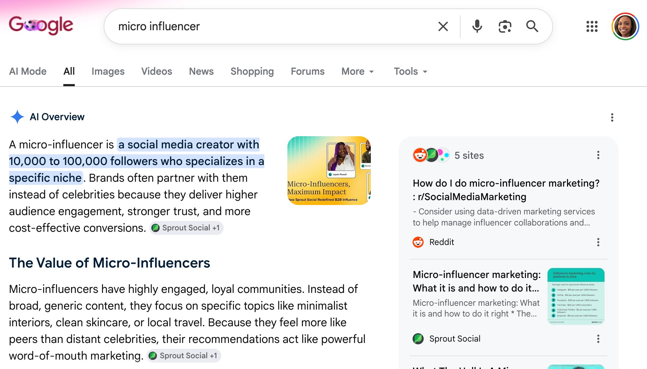Viewport: 647px width, 369px height.
Task: Switch to Shopping tab
Action: pyautogui.click(x=252, y=71)
